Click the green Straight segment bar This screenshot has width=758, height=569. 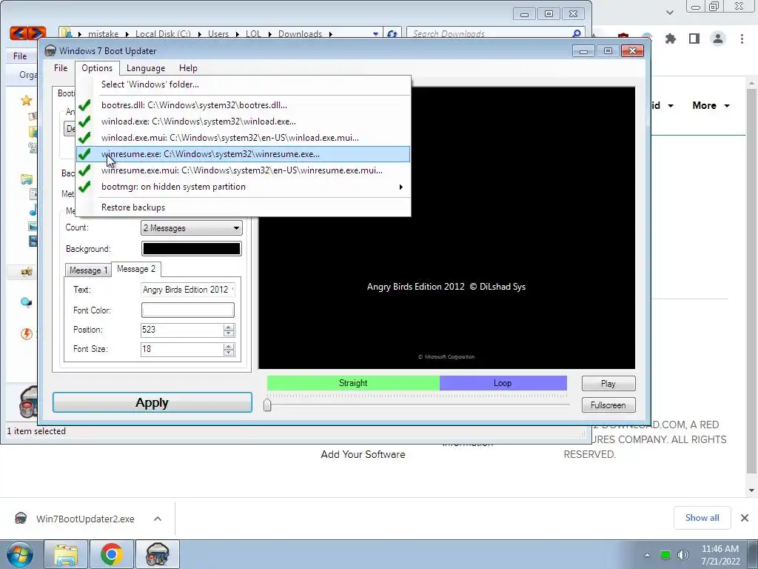tap(353, 383)
